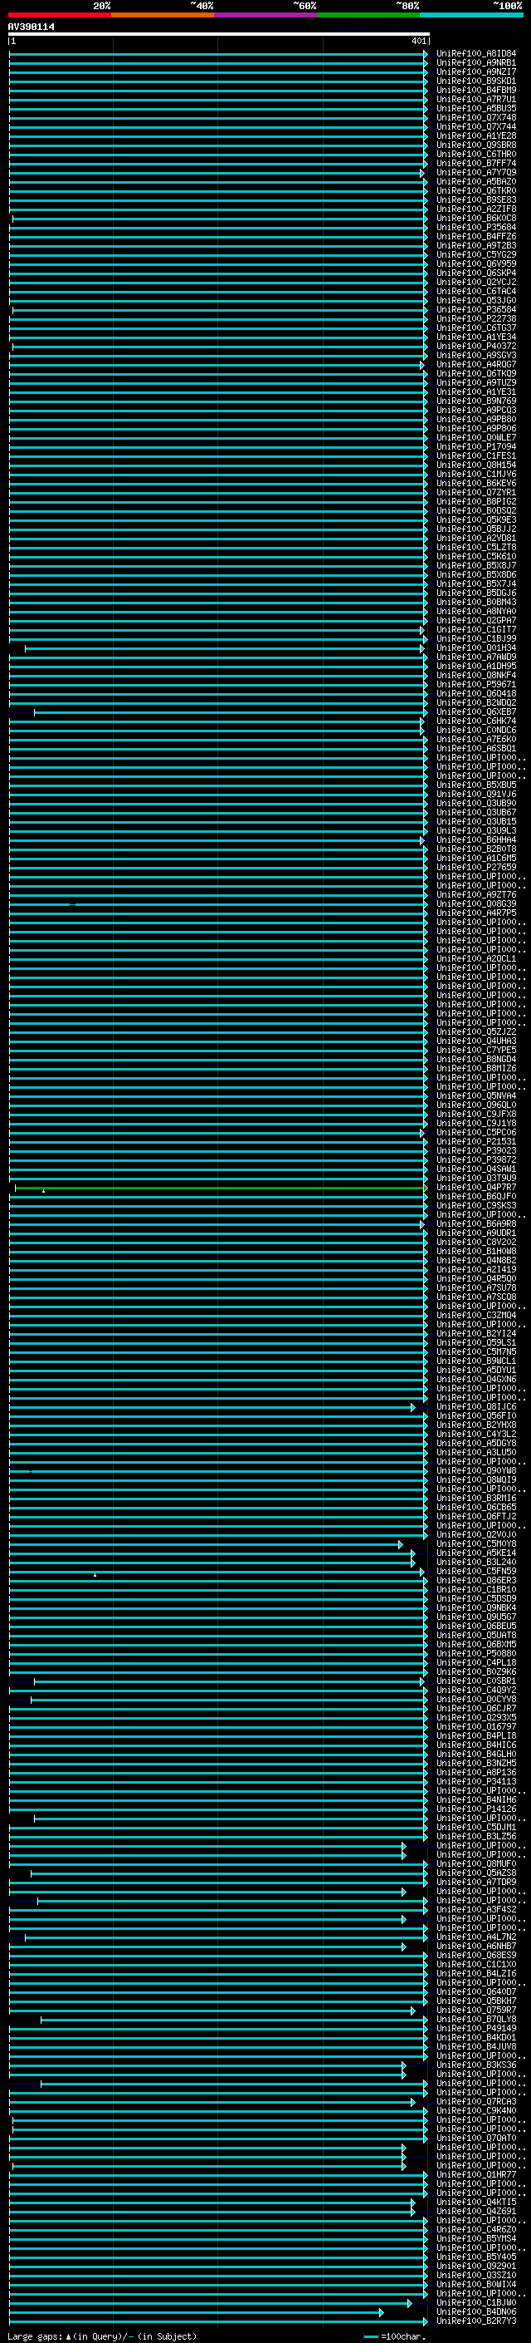Select the AV390114 query sequence title
Image resolution: width=531 pixels, height=2343 pixels.
[x=31, y=27]
